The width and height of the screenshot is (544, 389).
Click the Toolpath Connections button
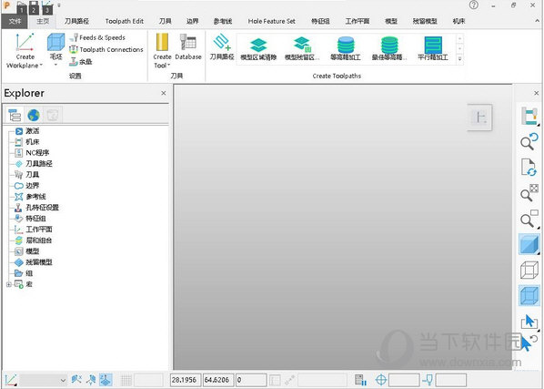tap(106, 50)
